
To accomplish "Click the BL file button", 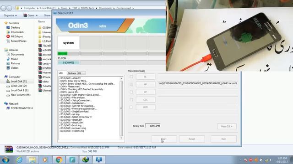I will coord(146,77).
